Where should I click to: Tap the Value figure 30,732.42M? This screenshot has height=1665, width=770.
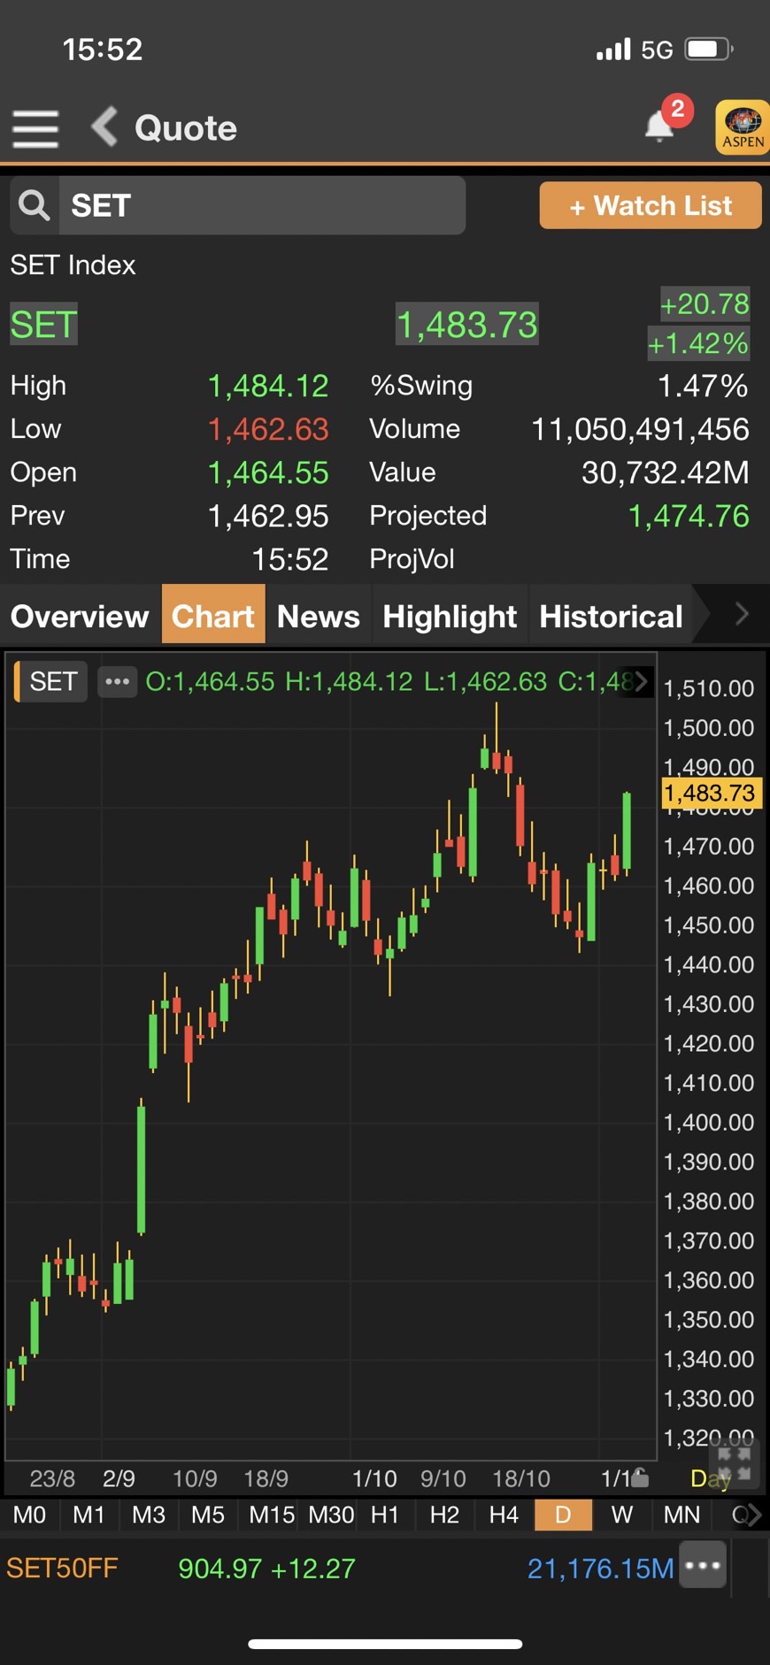coord(665,472)
